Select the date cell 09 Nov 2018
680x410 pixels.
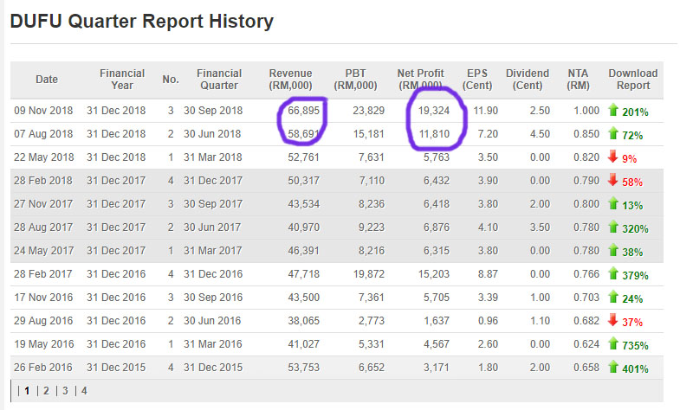[43, 111]
